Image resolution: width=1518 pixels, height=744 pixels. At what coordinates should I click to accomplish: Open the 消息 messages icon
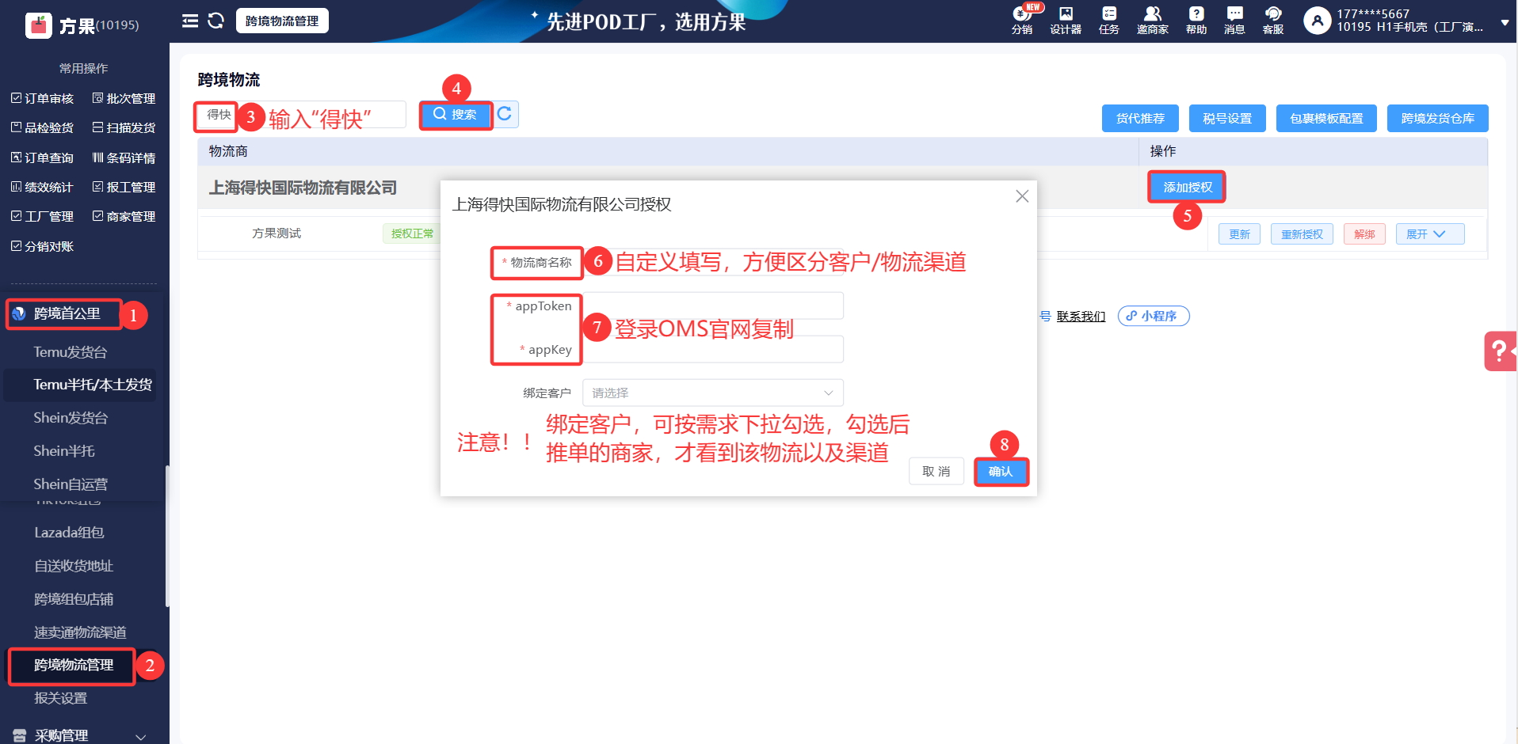(x=1234, y=21)
